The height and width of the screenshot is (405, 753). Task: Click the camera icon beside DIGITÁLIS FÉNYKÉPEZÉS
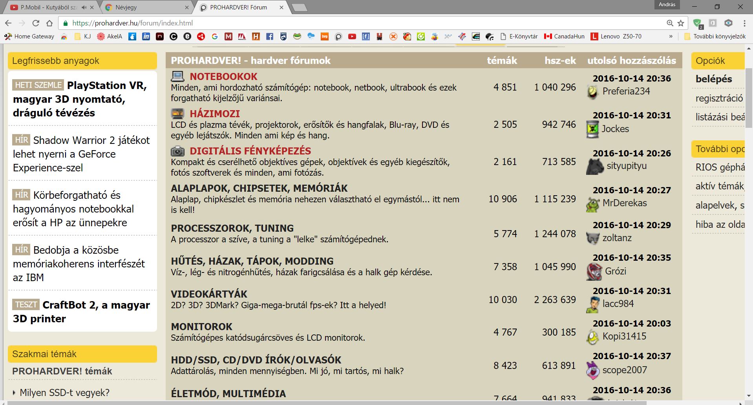pos(177,151)
